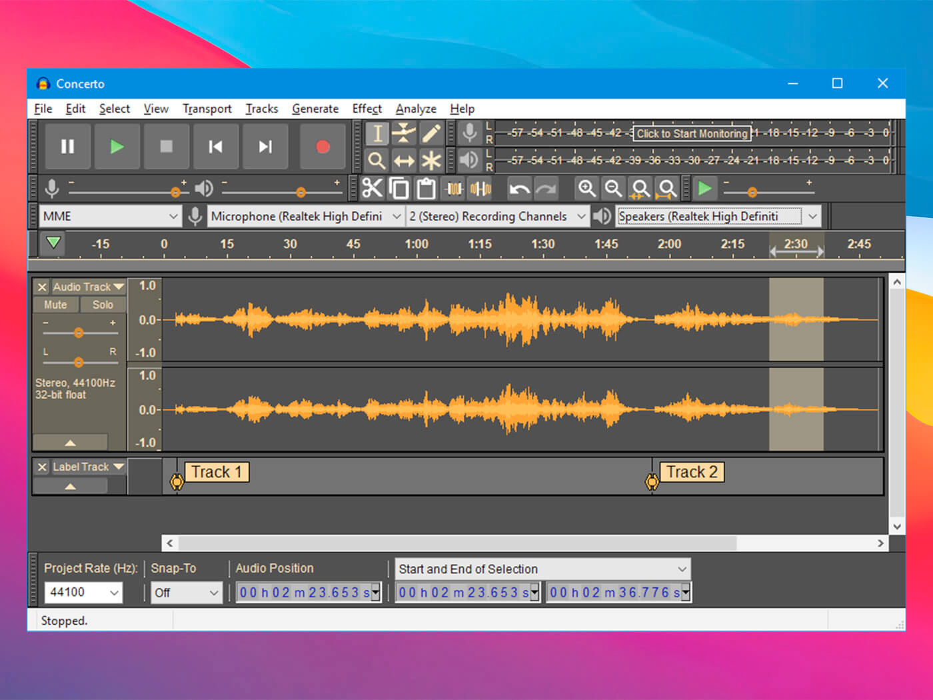
Task: Select the Envelope tool
Action: (404, 133)
